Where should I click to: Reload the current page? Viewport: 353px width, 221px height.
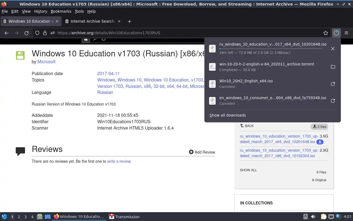coord(26,33)
